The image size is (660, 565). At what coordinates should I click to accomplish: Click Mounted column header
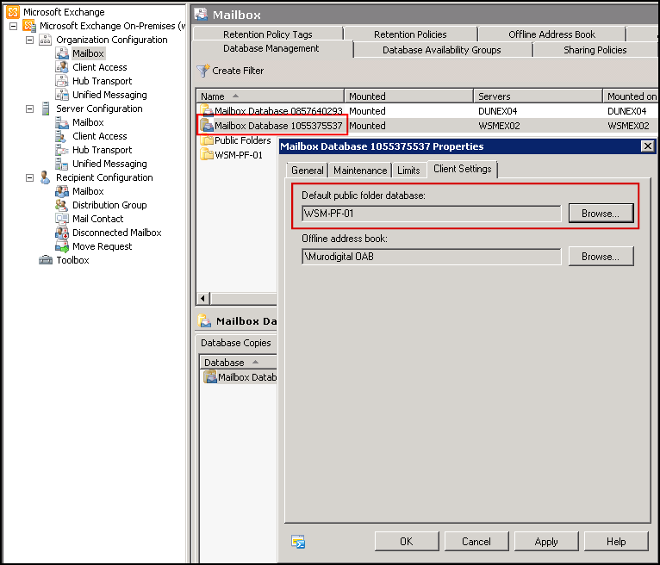pyautogui.click(x=408, y=96)
